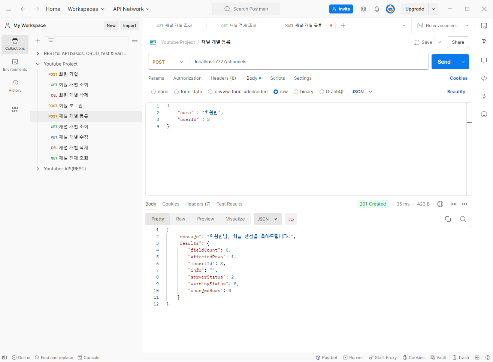The width and height of the screenshot is (493, 362).
Task: Switch to the Params tab
Action: 156,78
